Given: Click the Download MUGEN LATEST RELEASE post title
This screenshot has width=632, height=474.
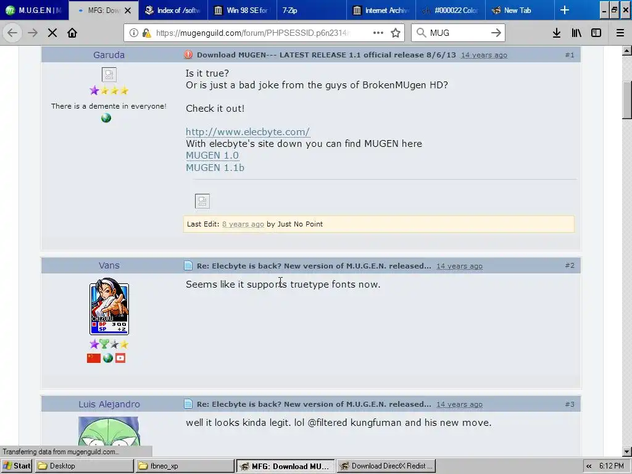Looking at the screenshot, I should click(x=326, y=55).
